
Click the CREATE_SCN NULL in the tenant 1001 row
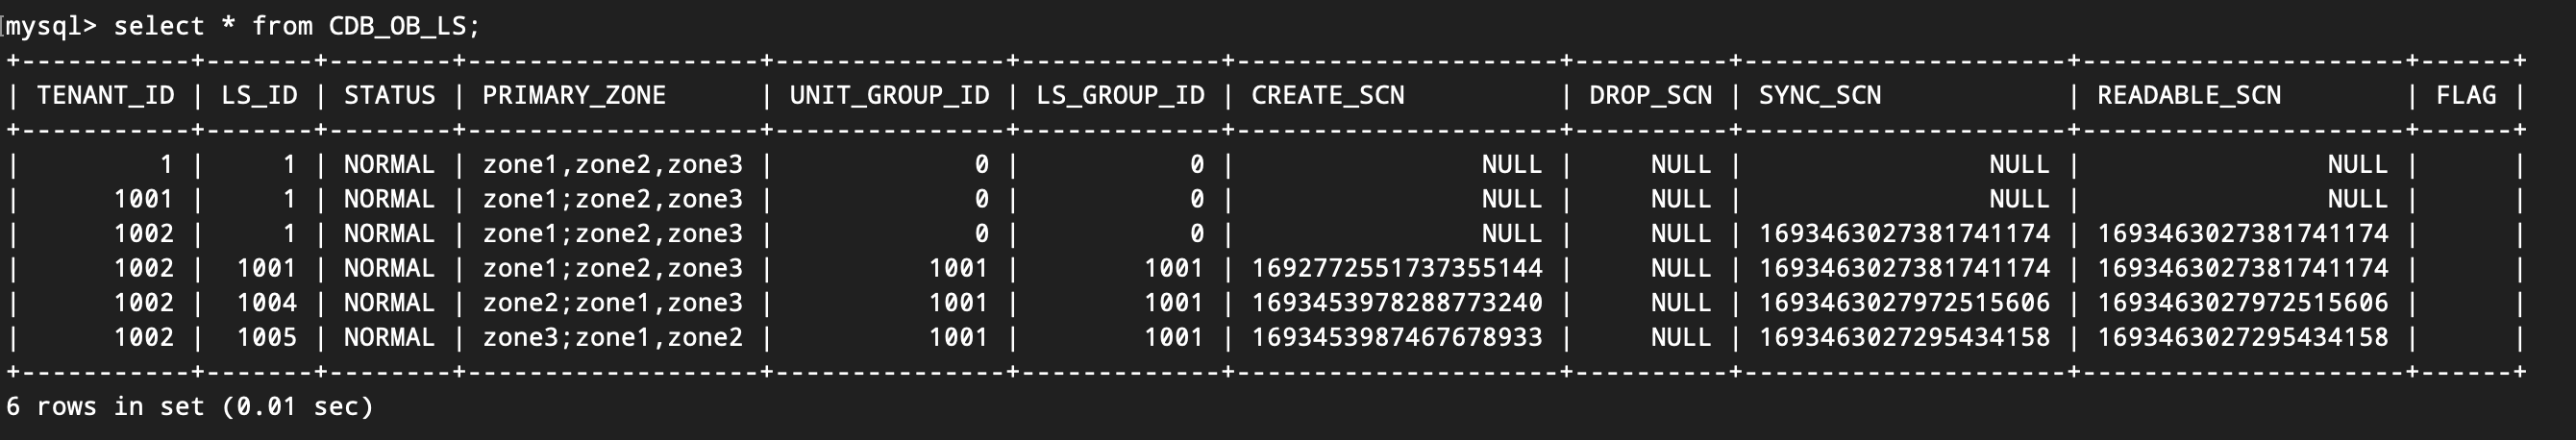1513,200
